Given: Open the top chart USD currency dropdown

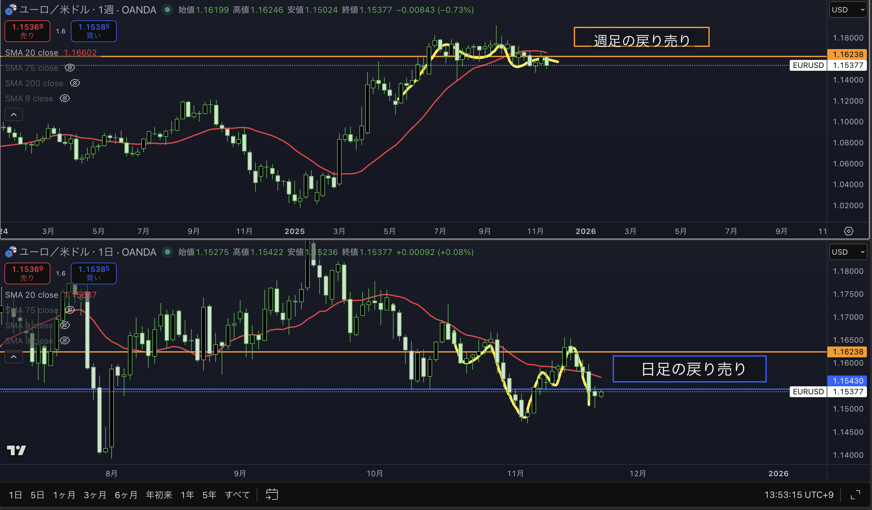Looking at the screenshot, I should click(848, 10).
